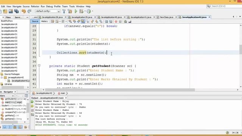Click the Comment icon in editor toolbar
The height and width of the screenshot is (136, 242).
click(126, 22)
